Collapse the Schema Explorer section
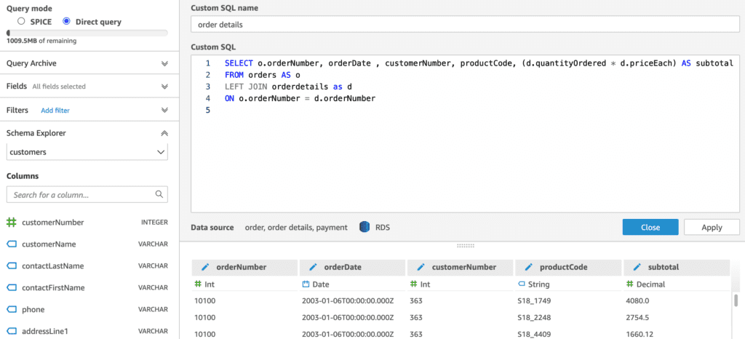Screen dimensions: 745x339 (x=164, y=133)
